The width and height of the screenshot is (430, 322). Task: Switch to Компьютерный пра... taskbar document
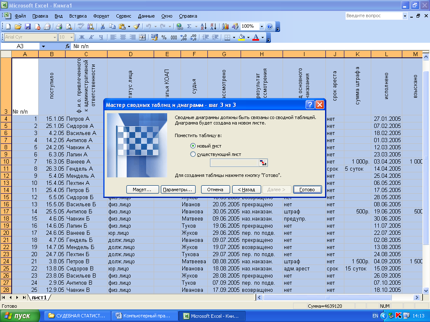click(145, 316)
